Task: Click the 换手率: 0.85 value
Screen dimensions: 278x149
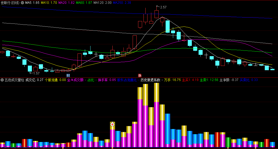Action: (107, 80)
